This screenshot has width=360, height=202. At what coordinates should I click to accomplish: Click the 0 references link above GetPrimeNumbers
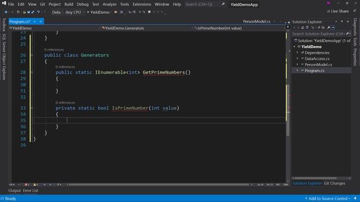[65, 67]
